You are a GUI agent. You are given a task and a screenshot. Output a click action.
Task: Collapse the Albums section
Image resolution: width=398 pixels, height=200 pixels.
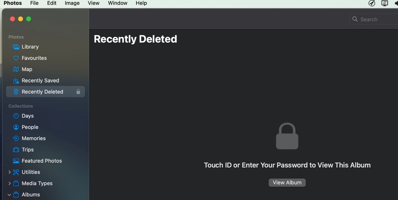click(9, 195)
